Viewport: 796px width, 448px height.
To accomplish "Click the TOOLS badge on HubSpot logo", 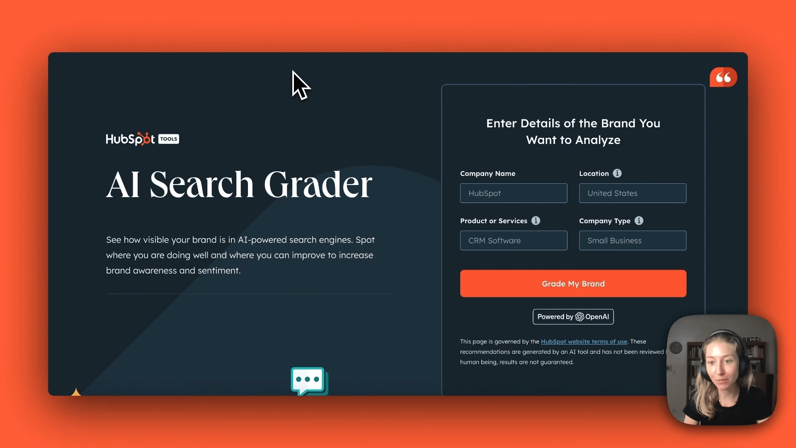I will coord(169,139).
